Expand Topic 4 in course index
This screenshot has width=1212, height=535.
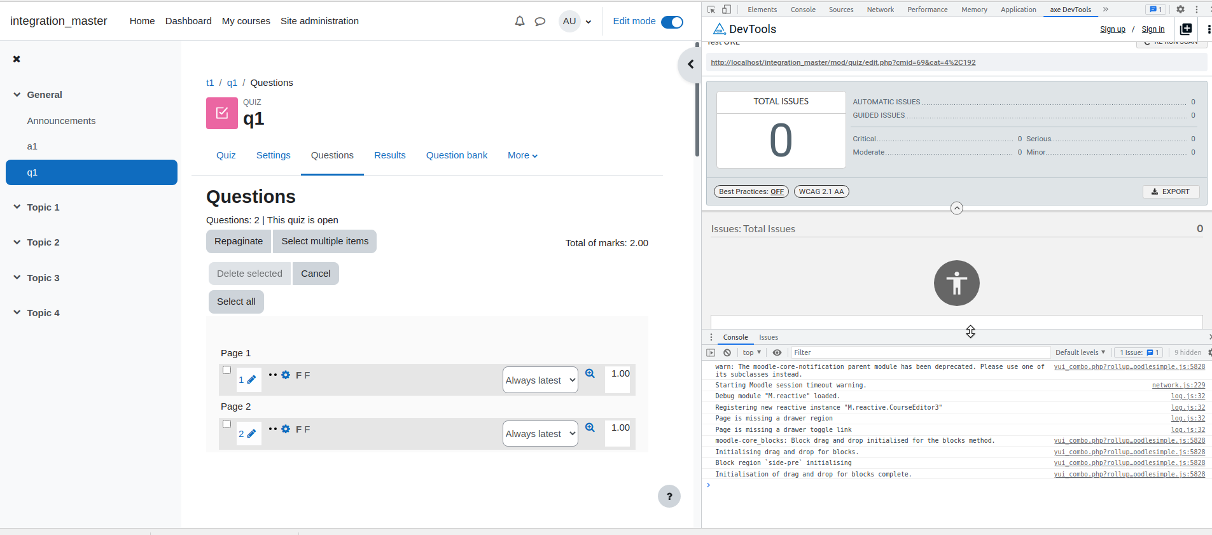[x=17, y=312]
